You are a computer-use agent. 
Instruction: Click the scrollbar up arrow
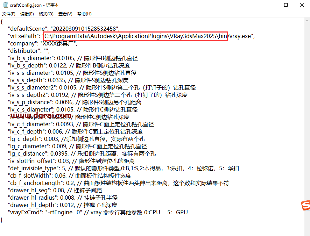307,21
